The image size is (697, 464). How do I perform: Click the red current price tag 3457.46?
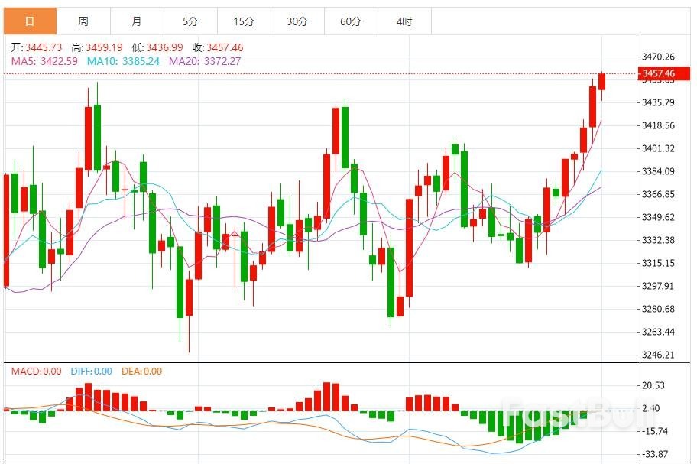(x=658, y=74)
